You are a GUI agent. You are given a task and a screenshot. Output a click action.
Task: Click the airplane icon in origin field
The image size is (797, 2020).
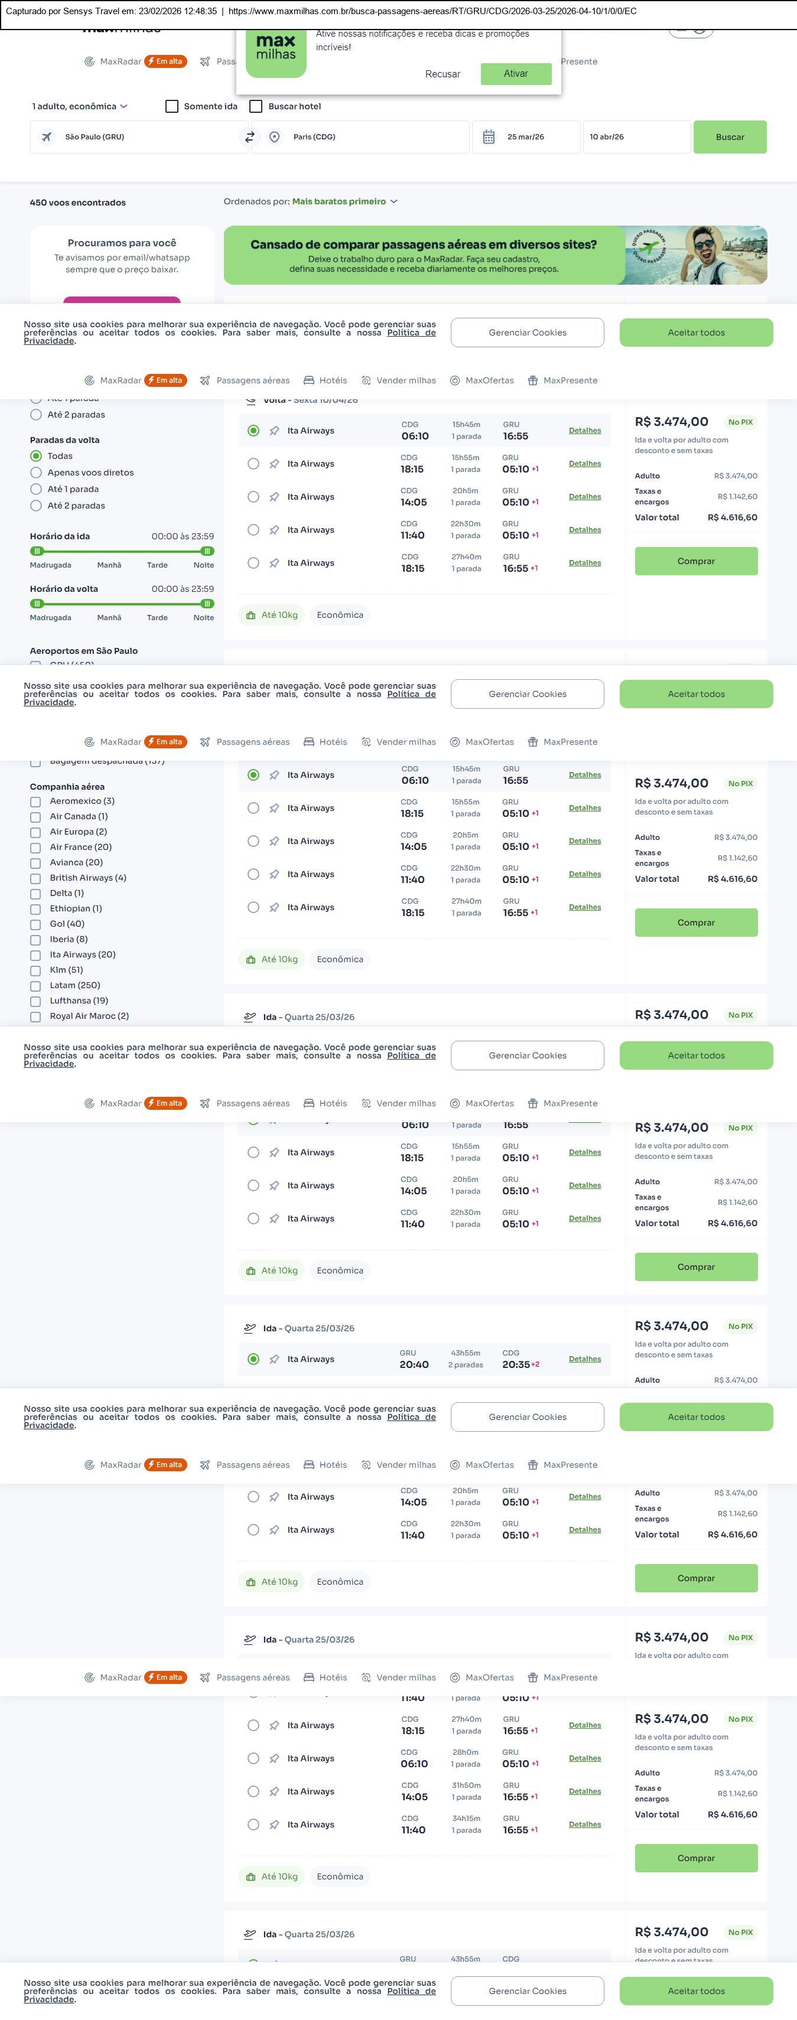[x=47, y=137]
